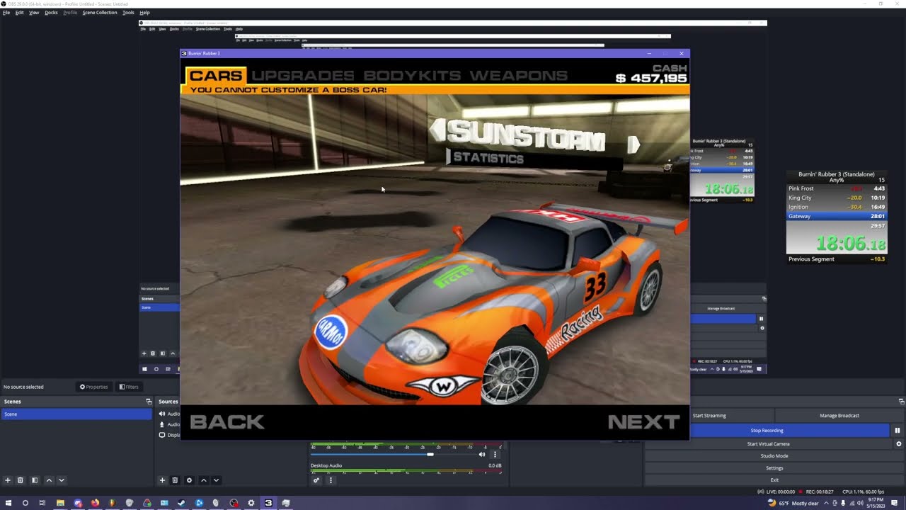
Task: Open Firefox from the taskbar
Action: tap(95, 503)
